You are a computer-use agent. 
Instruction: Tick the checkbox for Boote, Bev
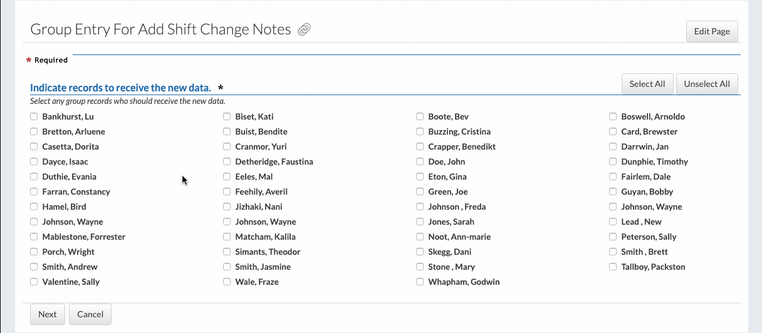point(420,116)
